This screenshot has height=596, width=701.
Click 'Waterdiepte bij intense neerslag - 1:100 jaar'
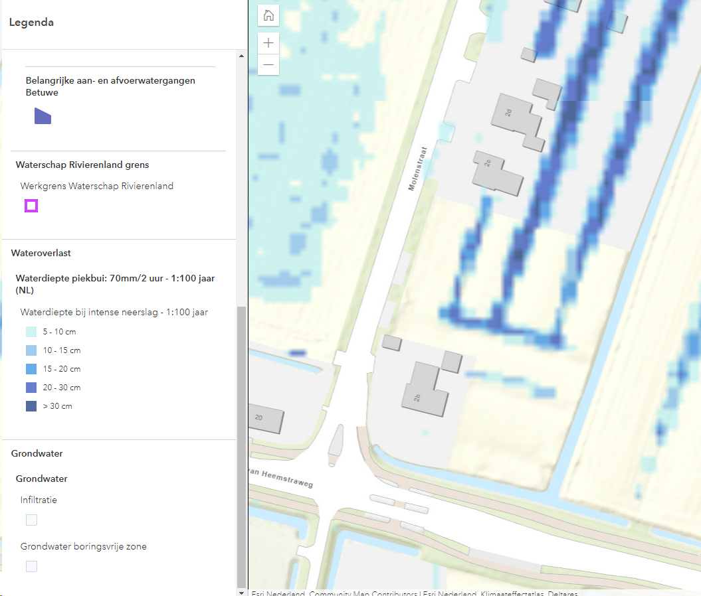point(114,312)
